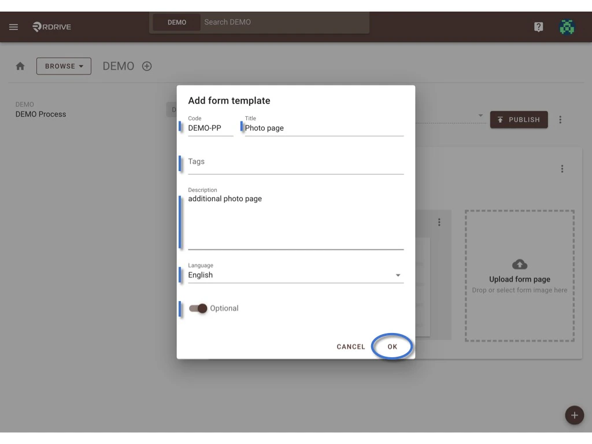Click the PUBLISH button
The image size is (592, 444).
pos(519,120)
